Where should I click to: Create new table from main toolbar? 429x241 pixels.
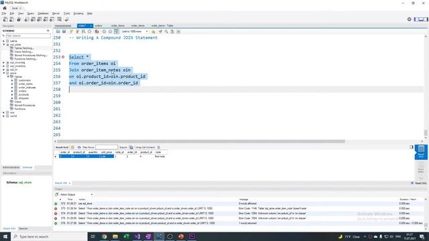click(33, 19)
